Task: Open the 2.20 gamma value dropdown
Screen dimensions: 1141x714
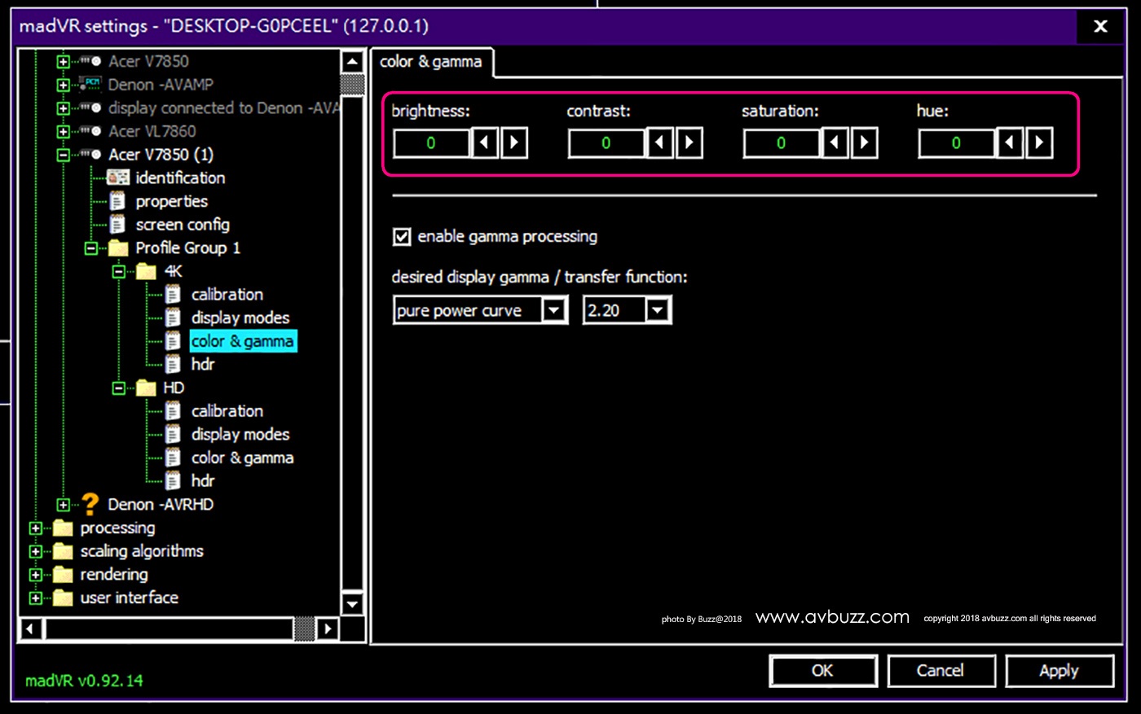Action: pyautogui.click(x=657, y=310)
